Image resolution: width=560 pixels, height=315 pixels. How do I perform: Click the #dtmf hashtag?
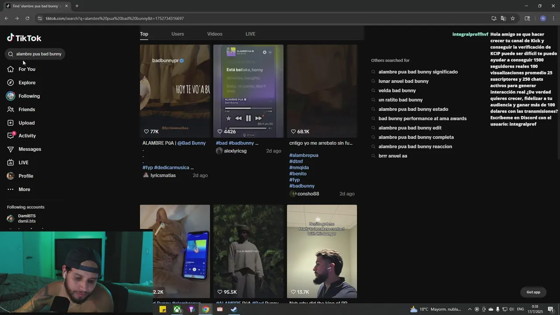pyautogui.click(x=296, y=161)
